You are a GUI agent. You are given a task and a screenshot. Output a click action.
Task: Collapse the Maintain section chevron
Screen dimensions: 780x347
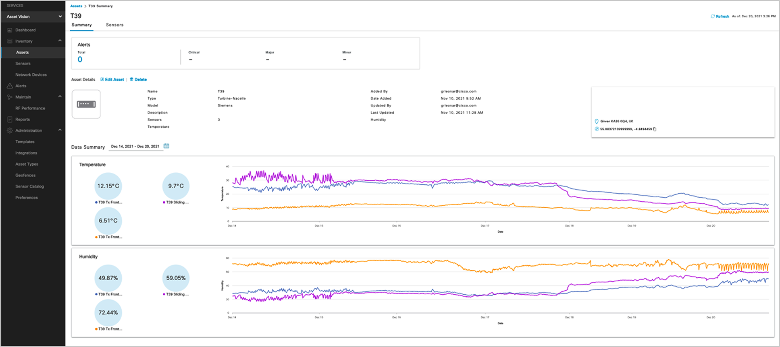coord(60,97)
